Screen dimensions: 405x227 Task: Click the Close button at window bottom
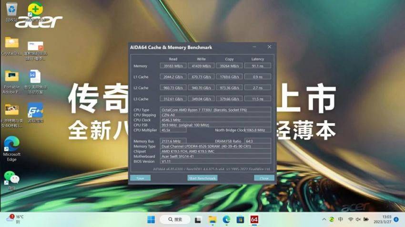pos(264,178)
